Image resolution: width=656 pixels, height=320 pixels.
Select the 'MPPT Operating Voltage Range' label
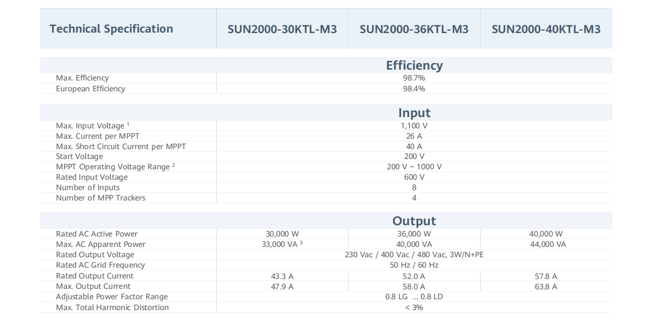[115, 167]
